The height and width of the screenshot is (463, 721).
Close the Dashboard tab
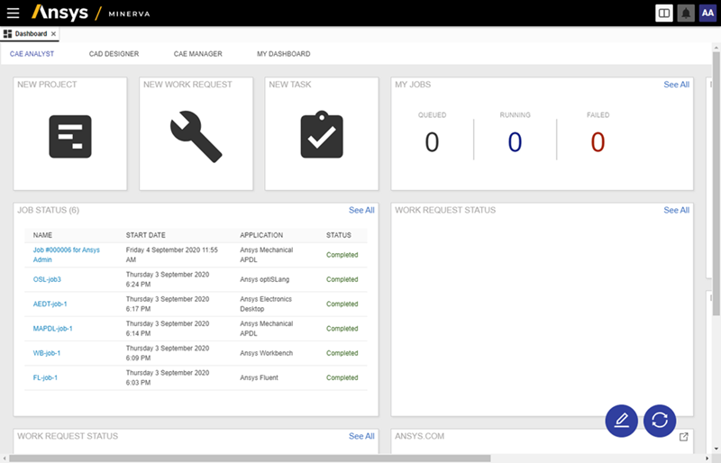[53, 34]
